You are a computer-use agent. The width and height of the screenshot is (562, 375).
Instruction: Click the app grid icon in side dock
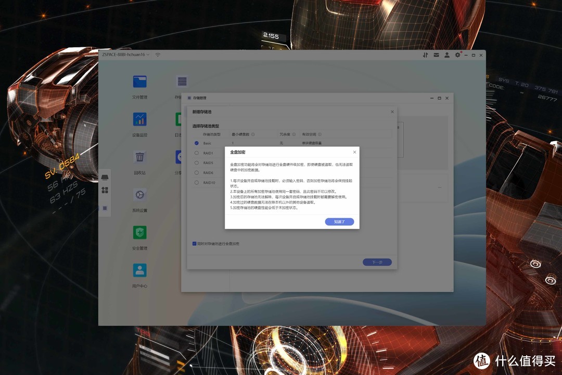105,190
